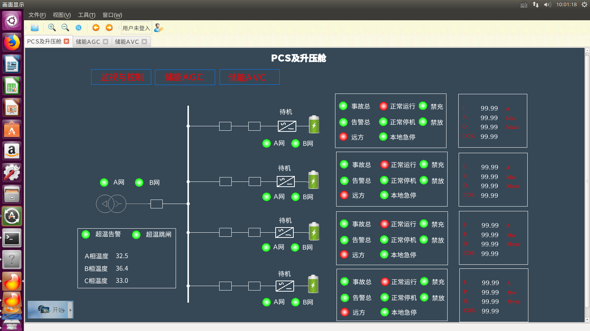The width and height of the screenshot is (590, 331).
Task: Click the red 储能AVC button in canvas
Action: 249,77
